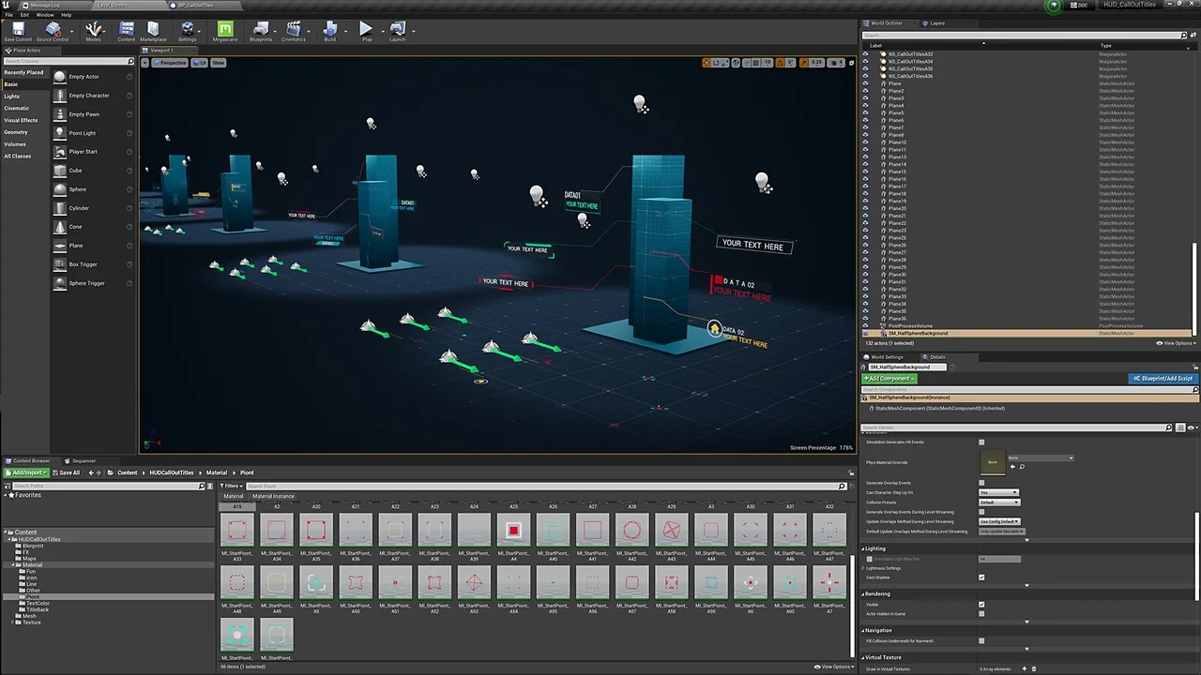
Task: Click the green Add Component button
Action: click(888, 379)
